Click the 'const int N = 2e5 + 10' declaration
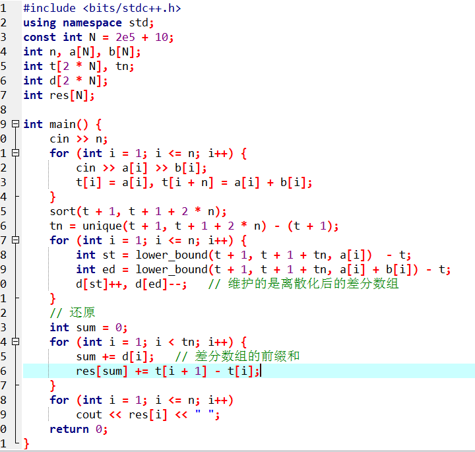The width and height of the screenshot is (475, 452). [x=98, y=37]
